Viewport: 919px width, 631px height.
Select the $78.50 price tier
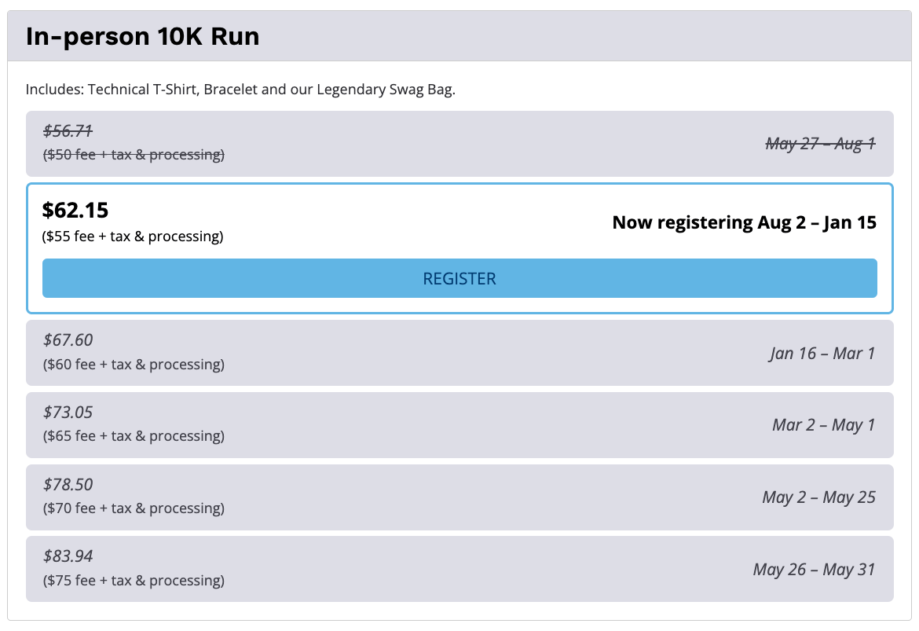[68, 485]
